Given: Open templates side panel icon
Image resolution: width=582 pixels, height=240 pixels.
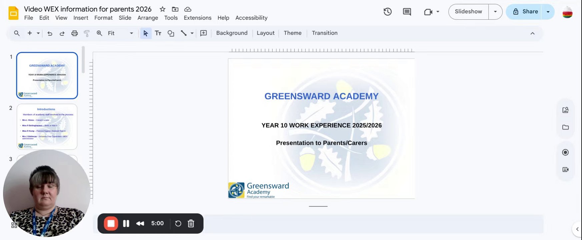Looking at the screenshot, I should (x=565, y=110).
